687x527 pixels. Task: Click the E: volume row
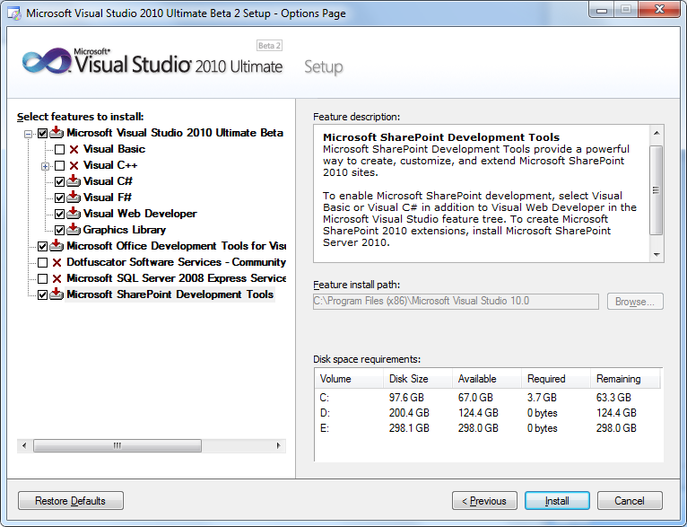[x=488, y=428]
